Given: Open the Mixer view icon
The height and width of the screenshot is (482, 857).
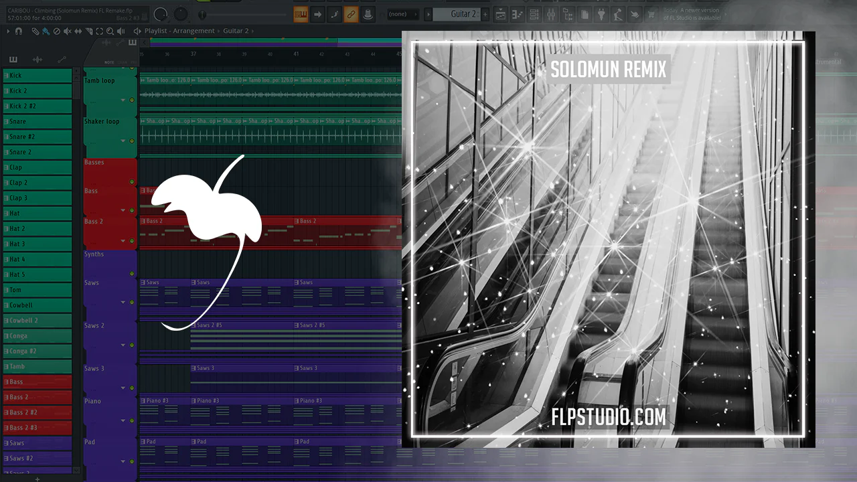Looking at the screenshot, I should pyautogui.click(x=551, y=14).
